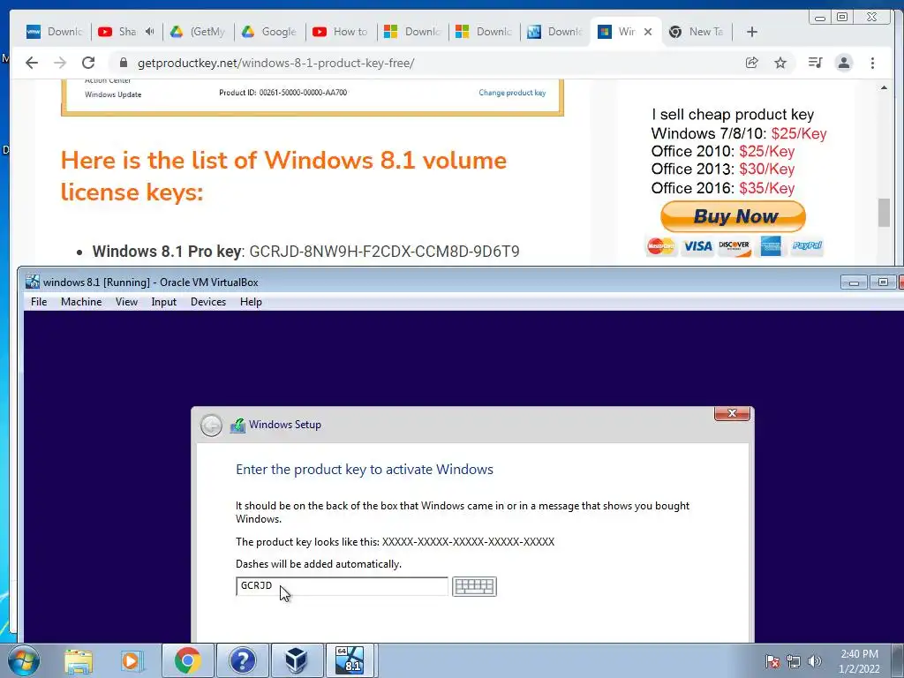Open File Explorer from taskbar
This screenshot has height=678, width=904.
pyautogui.click(x=79, y=661)
